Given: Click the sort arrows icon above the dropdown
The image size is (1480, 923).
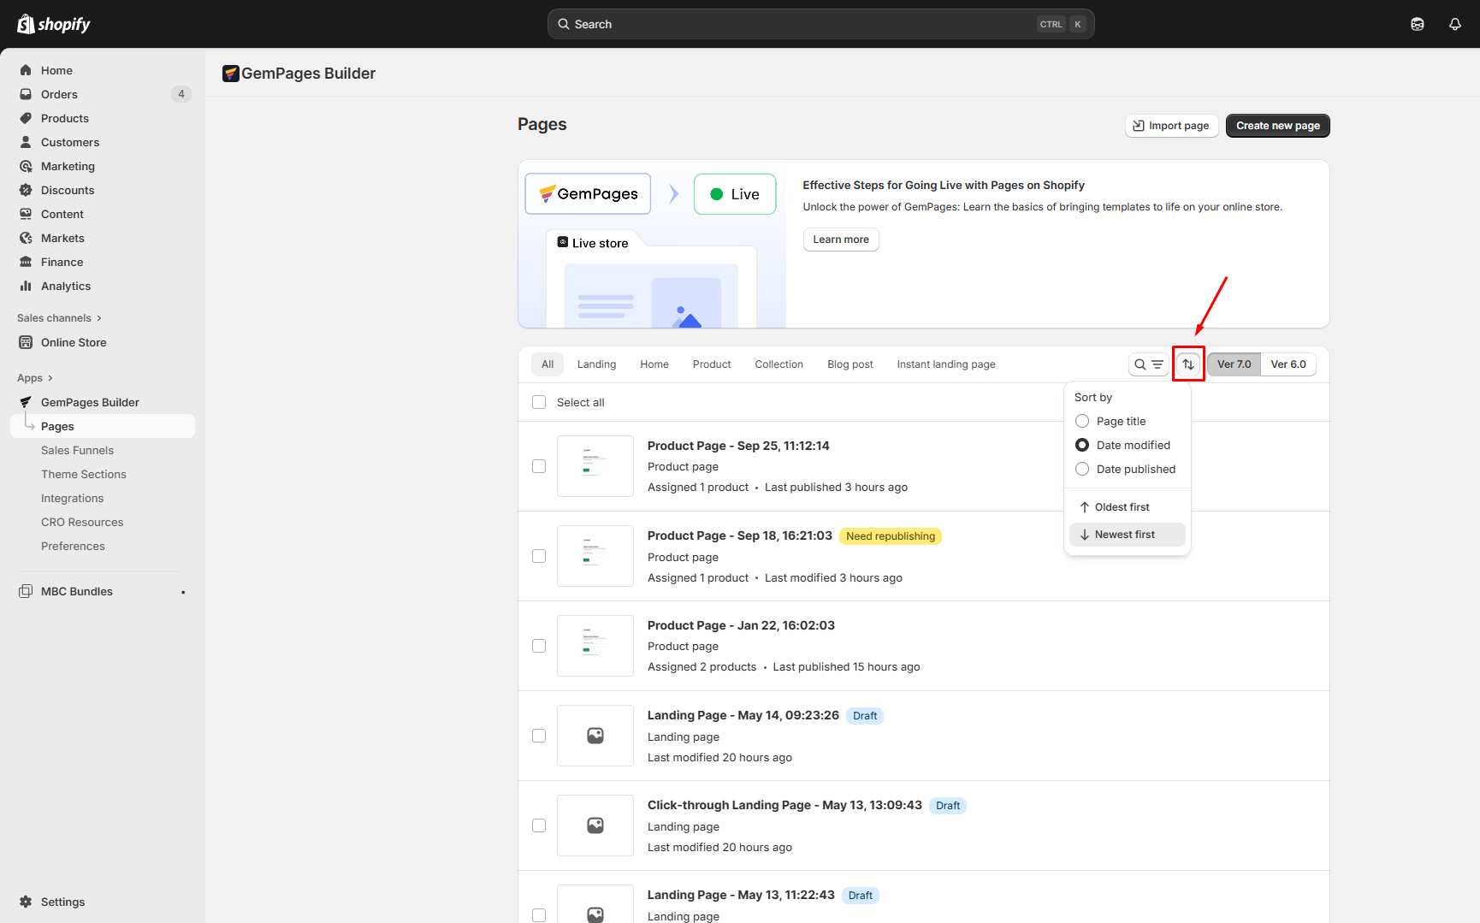Looking at the screenshot, I should click(x=1188, y=364).
